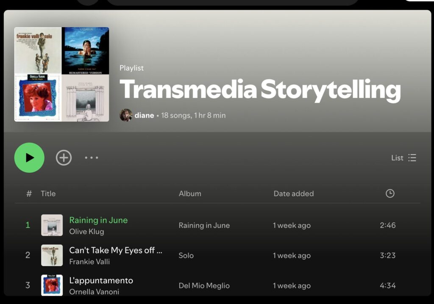Click the list view lines icon
Image resolution: width=434 pixels, height=304 pixels.
tap(412, 158)
